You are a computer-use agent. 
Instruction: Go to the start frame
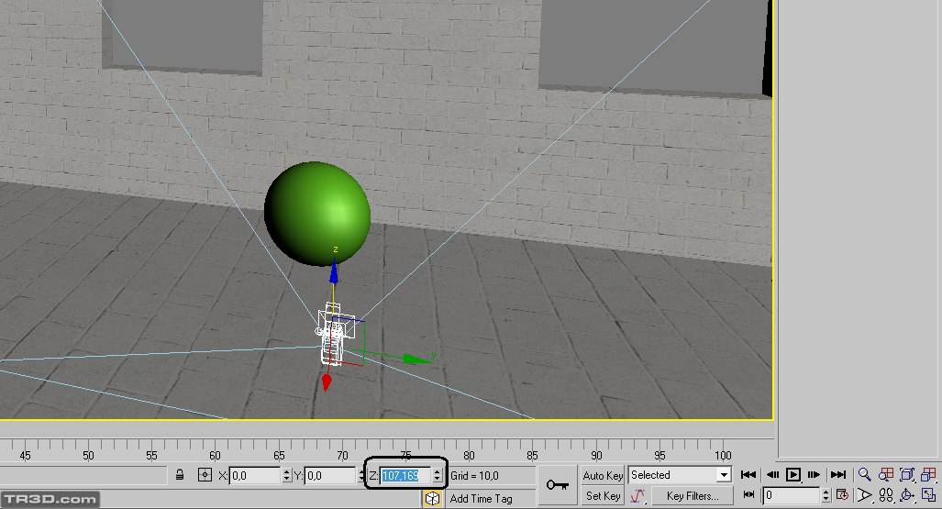pos(748,475)
